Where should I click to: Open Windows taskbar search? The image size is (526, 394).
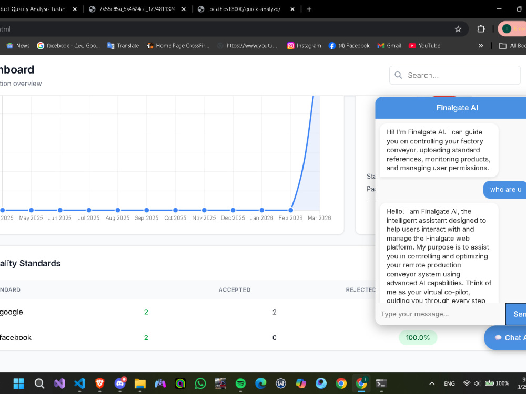[x=39, y=383]
